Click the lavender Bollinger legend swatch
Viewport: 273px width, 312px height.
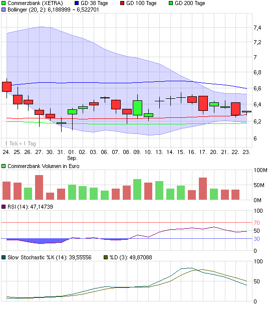click(x=4, y=10)
